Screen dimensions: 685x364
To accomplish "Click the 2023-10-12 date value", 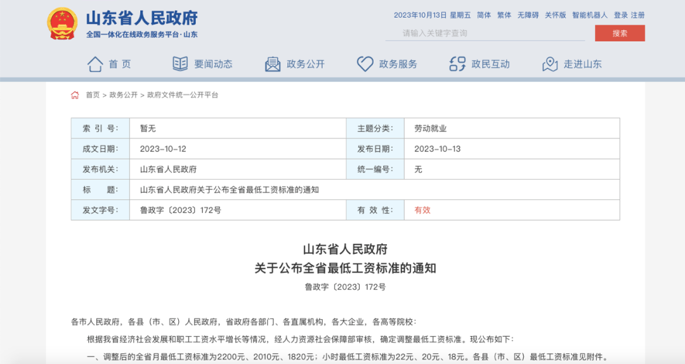I will (163, 149).
